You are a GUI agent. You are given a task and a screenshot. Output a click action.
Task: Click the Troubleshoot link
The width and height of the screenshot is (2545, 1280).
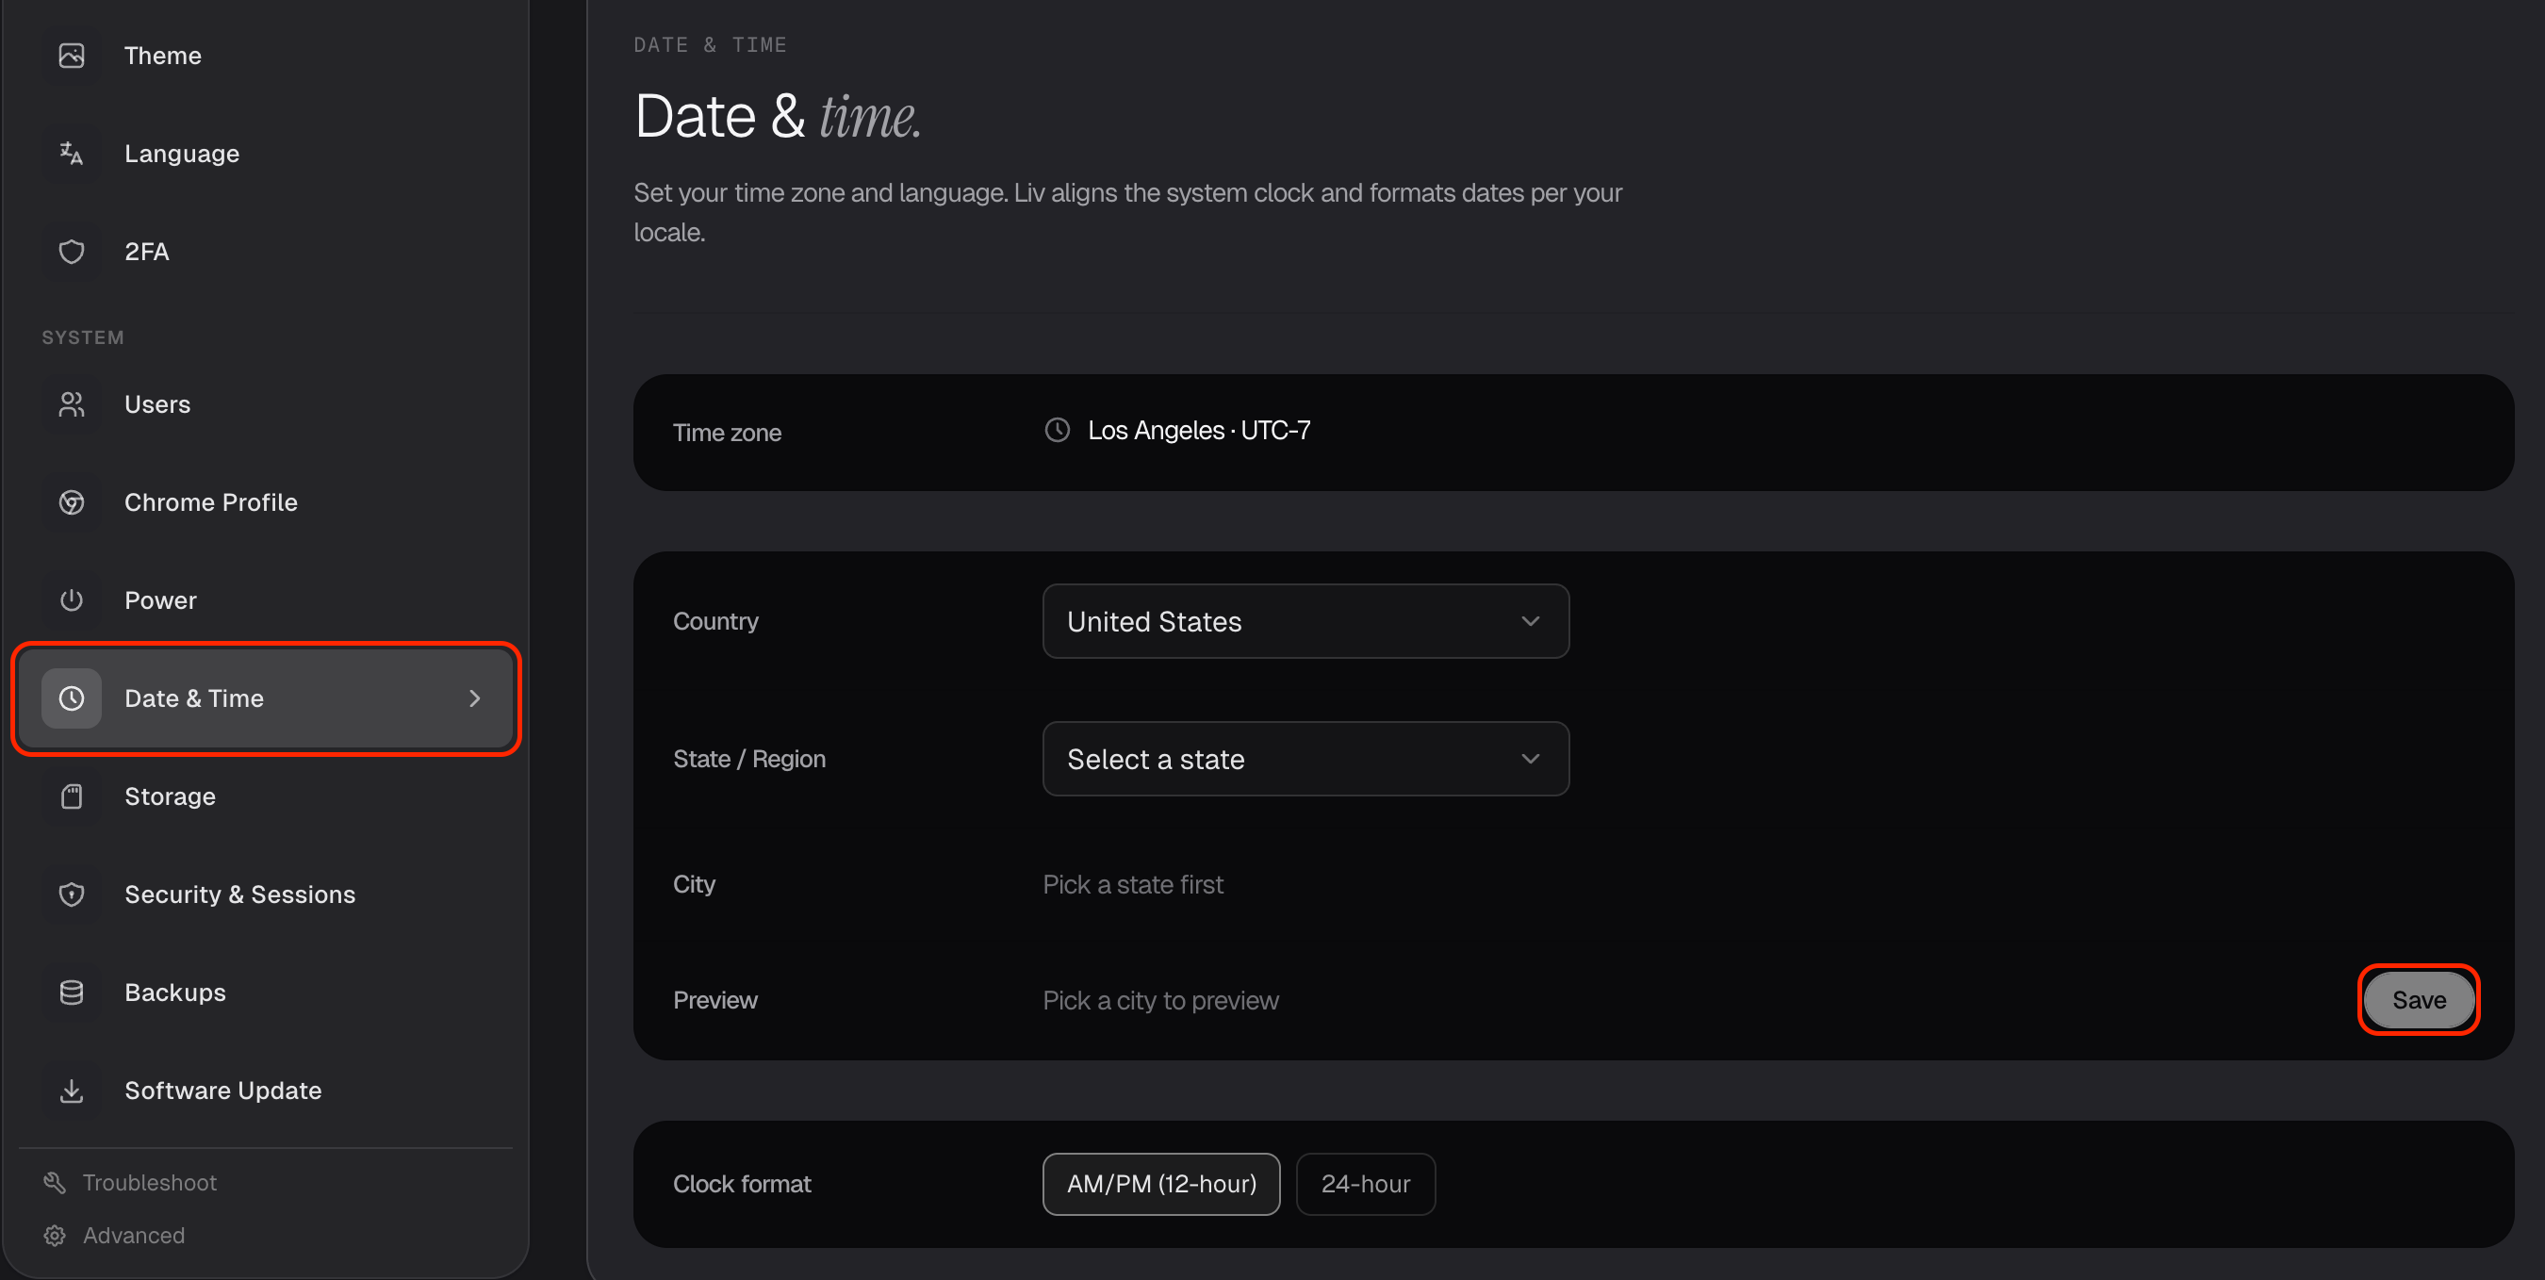tap(149, 1182)
